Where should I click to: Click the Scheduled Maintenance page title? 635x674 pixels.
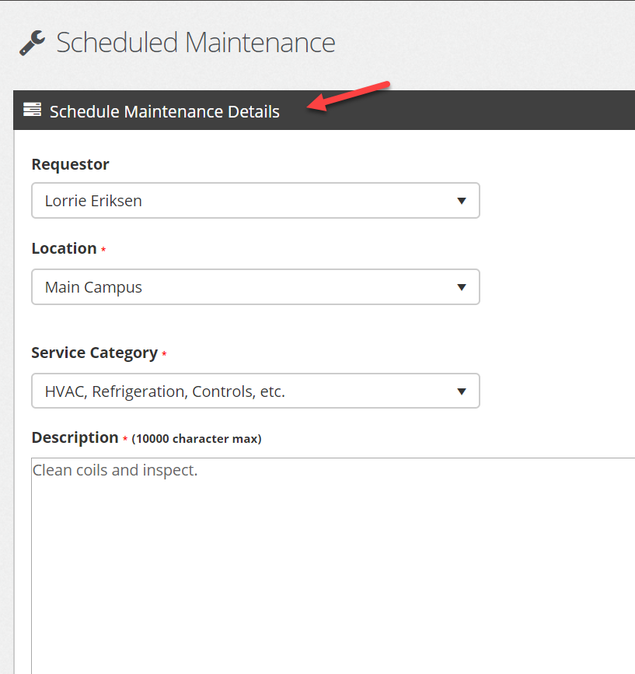pyautogui.click(x=196, y=43)
